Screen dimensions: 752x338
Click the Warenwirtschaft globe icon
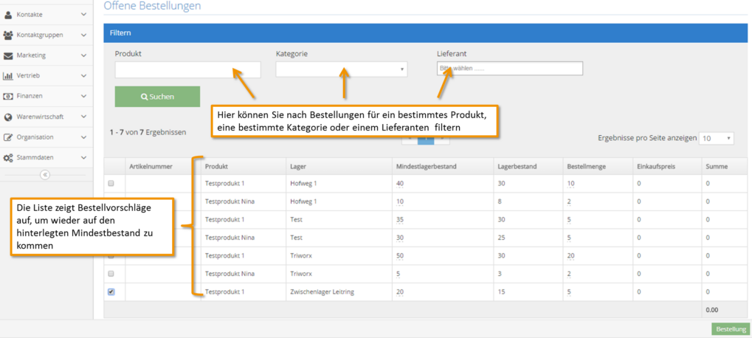click(7, 117)
